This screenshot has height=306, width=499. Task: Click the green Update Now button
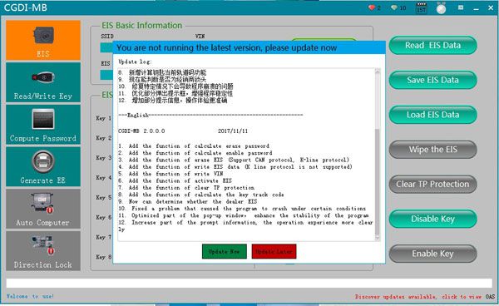[x=225, y=252]
